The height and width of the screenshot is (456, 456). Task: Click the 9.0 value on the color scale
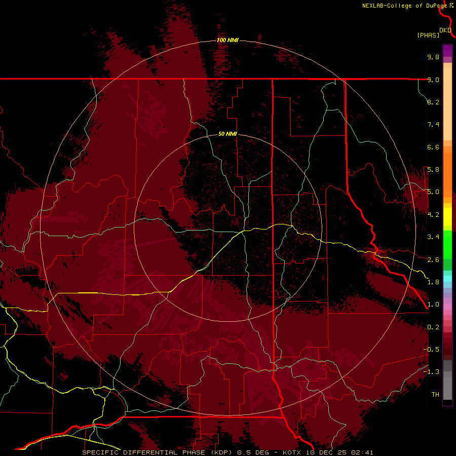point(433,80)
